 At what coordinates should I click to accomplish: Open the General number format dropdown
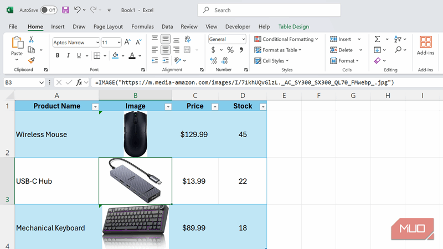(x=243, y=39)
